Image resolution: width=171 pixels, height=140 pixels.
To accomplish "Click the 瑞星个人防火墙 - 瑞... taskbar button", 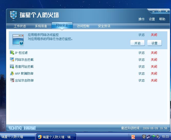I will [56, 137].
